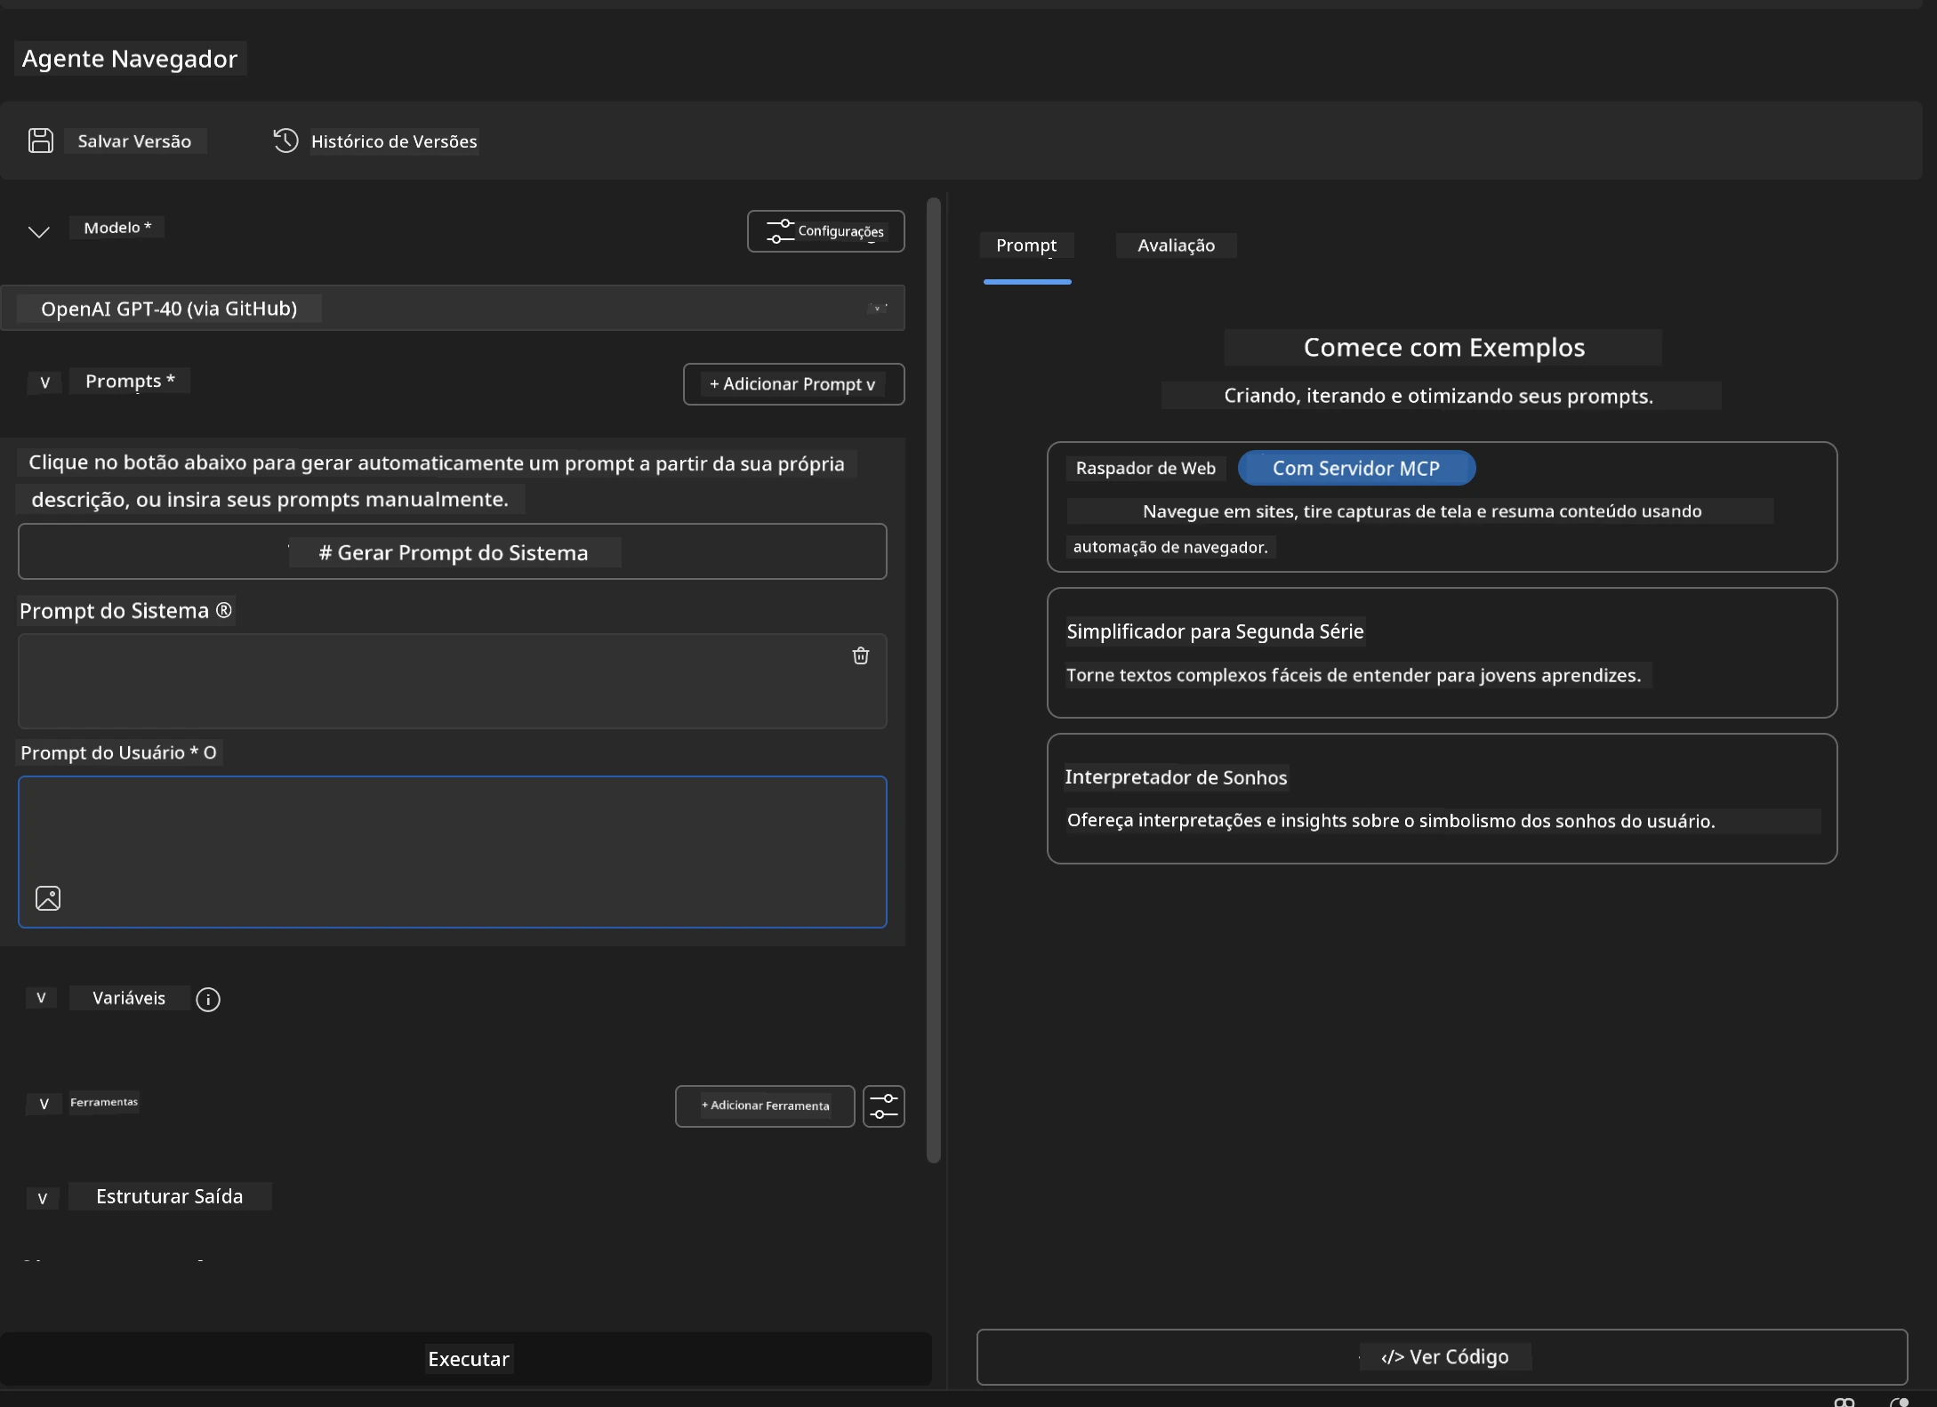Switch to the Avaliação tab
1937x1407 pixels.
tap(1176, 245)
